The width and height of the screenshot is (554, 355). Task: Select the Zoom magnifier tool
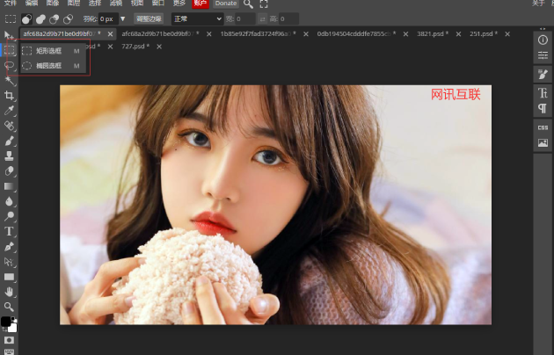(10, 306)
